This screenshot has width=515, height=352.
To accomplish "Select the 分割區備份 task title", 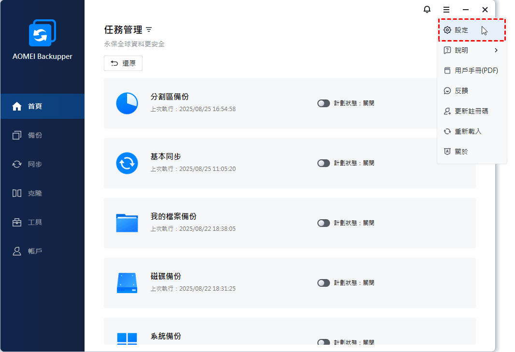I will [170, 97].
